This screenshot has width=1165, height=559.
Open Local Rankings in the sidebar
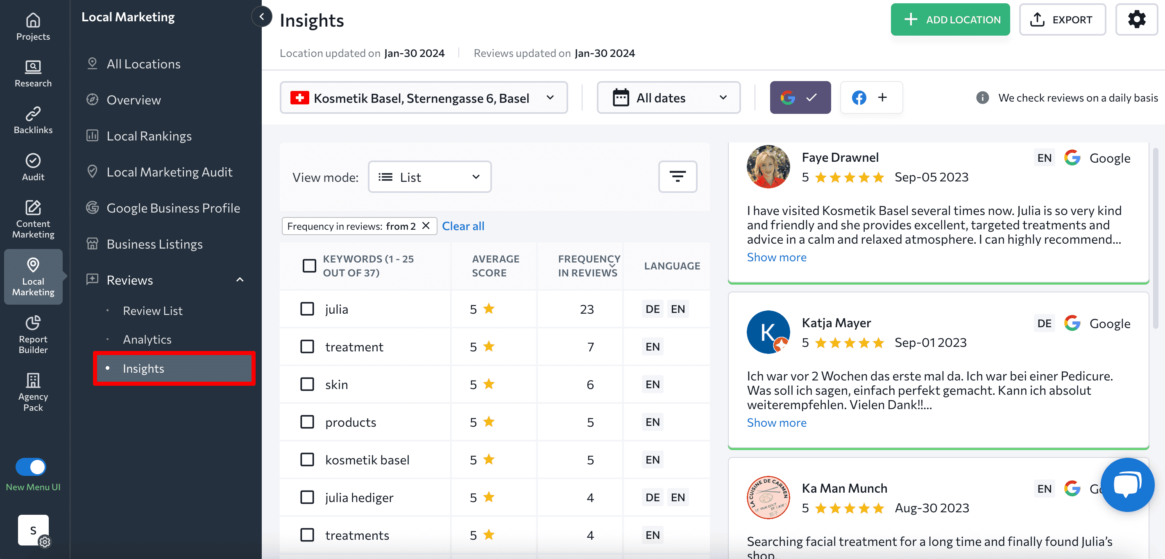point(149,136)
